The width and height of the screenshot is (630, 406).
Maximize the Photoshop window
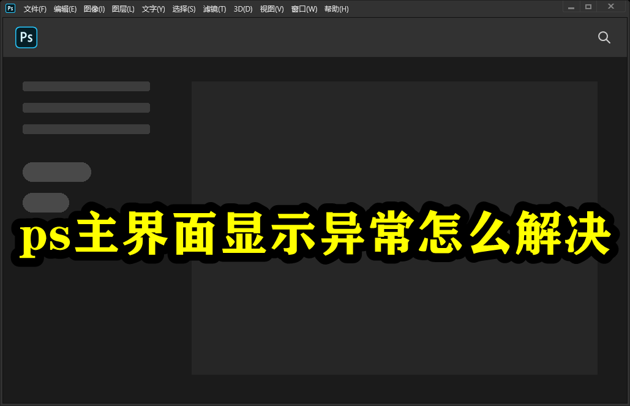[x=588, y=7]
